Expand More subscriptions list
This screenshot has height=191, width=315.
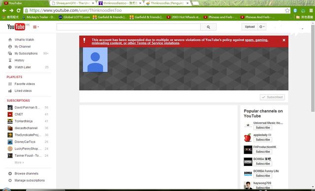coord(19,163)
